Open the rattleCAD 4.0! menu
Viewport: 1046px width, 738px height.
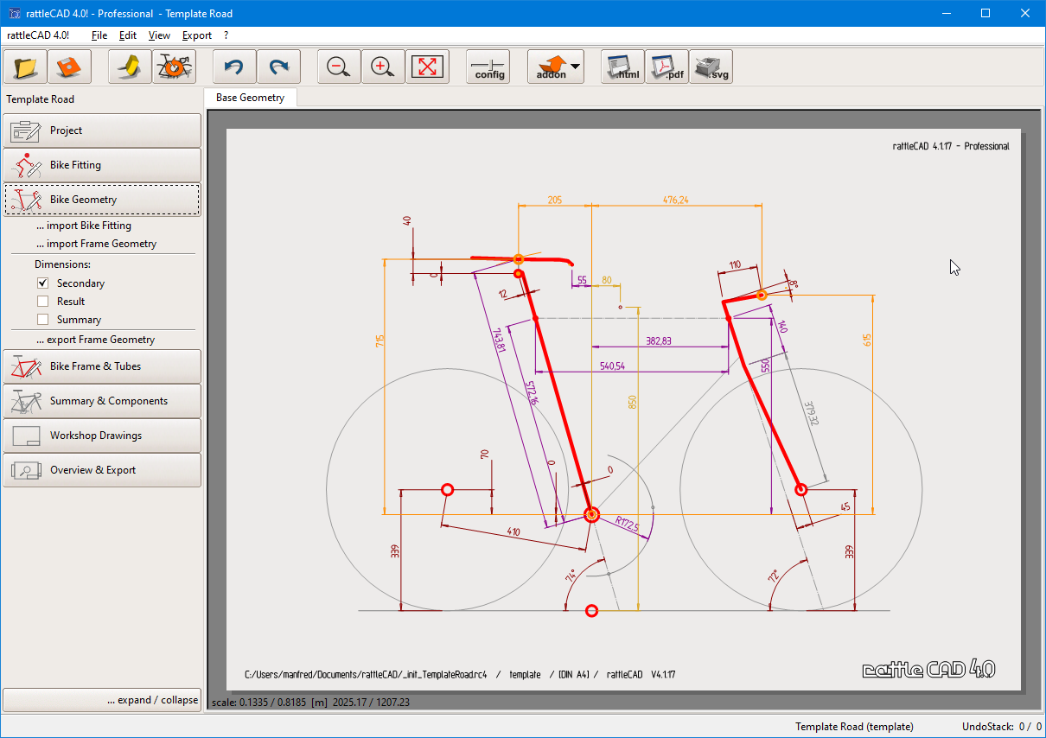click(x=38, y=35)
